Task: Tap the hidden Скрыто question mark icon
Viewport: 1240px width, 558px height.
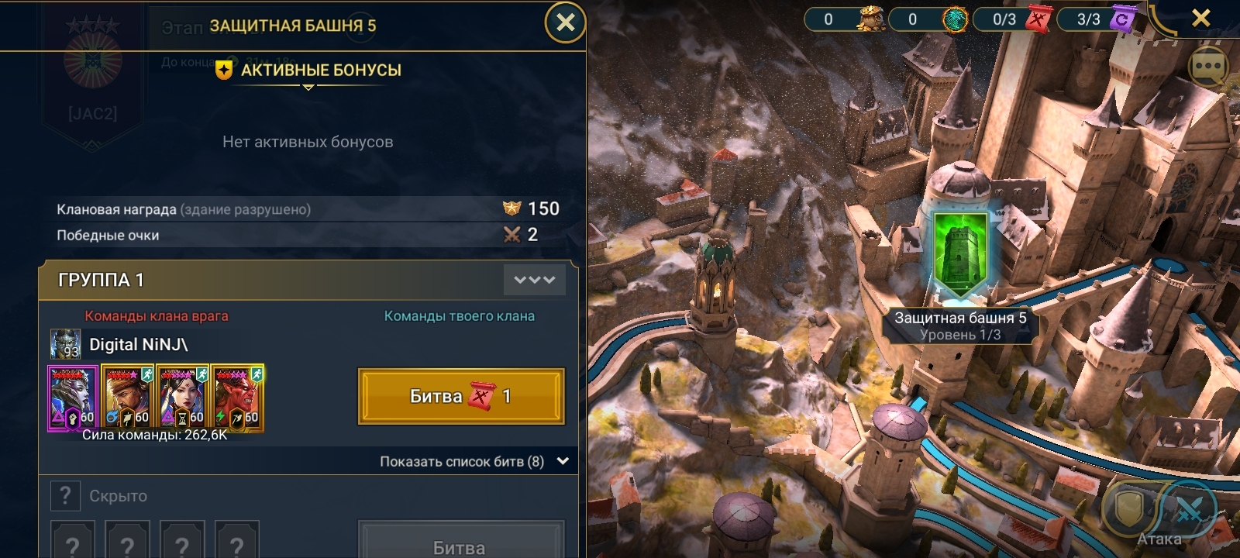Action: click(65, 495)
